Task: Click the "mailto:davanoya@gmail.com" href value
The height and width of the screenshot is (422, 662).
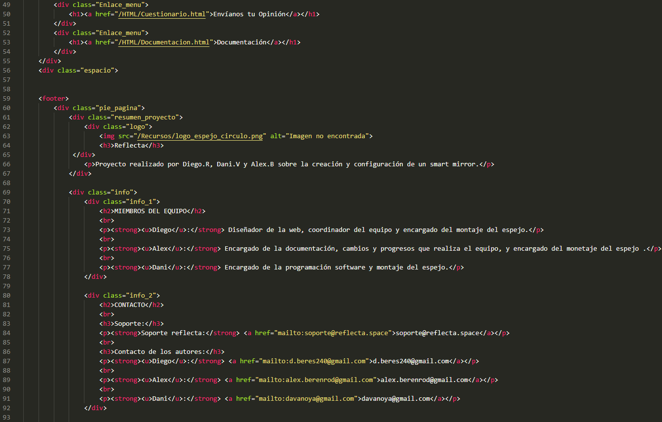Action: (306, 399)
